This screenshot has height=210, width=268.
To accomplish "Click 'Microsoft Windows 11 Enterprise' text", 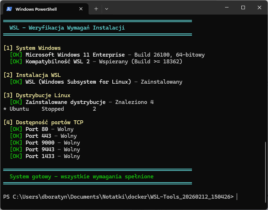I will 75,55.
